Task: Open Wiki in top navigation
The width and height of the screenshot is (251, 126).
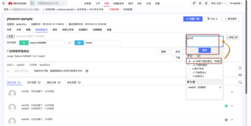Action: [139, 3]
